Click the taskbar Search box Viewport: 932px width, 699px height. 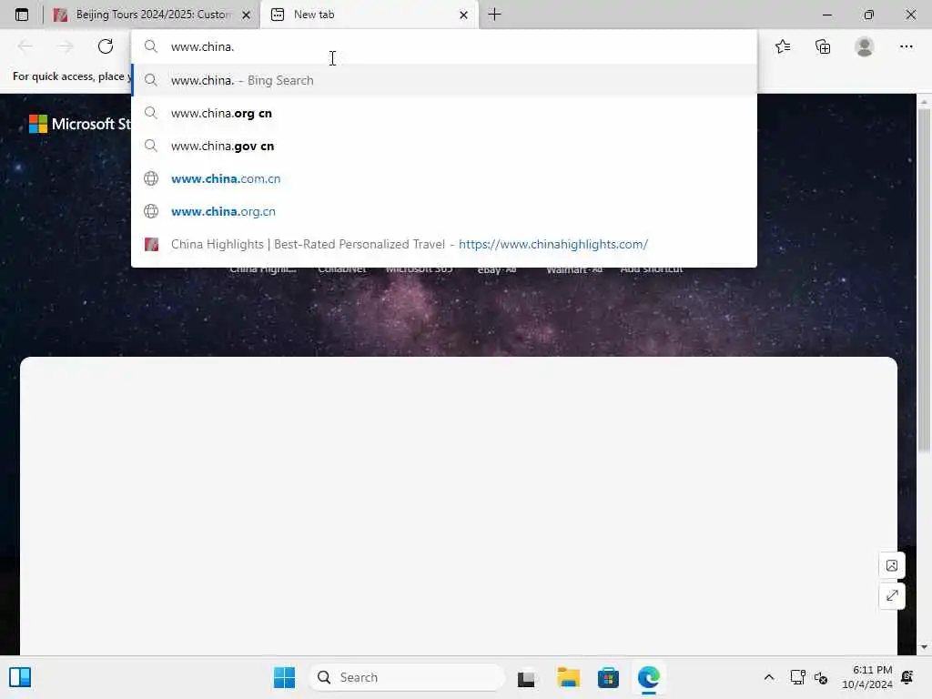(407, 677)
